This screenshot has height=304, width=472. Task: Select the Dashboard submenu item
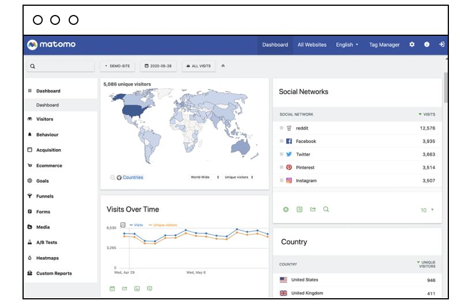(x=47, y=105)
